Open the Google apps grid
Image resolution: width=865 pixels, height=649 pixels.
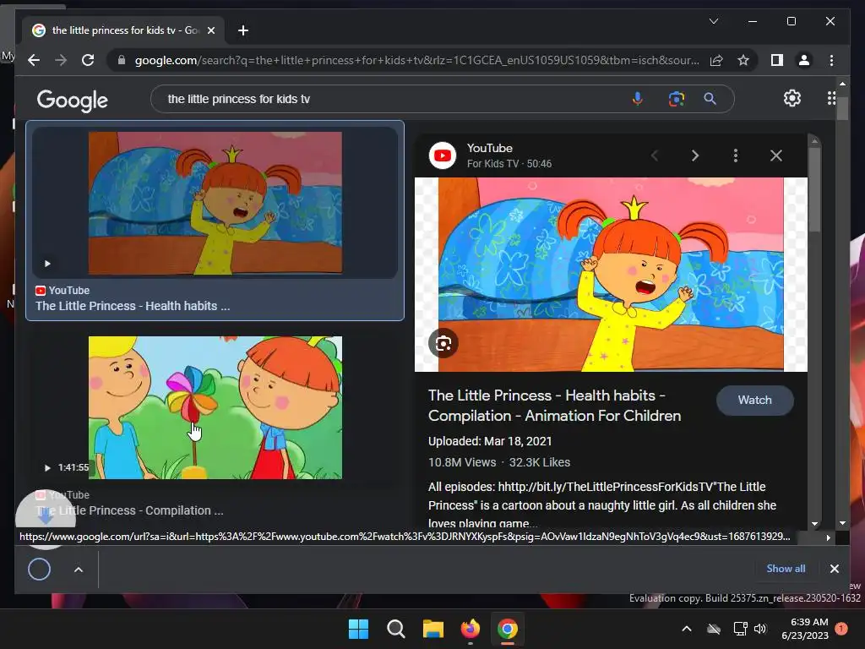coord(831,98)
